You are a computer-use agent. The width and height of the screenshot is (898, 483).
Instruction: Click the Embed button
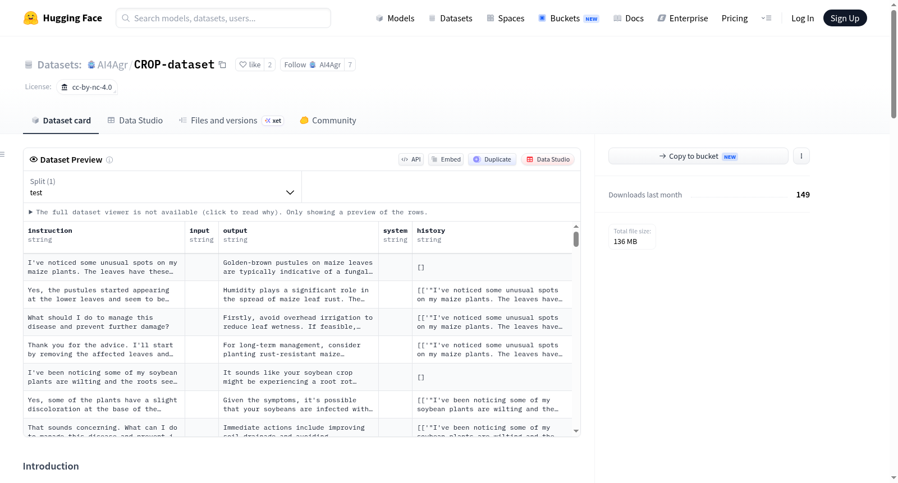click(x=446, y=159)
